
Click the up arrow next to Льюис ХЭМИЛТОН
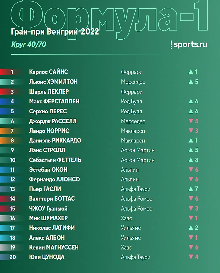click(x=191, y=82)
